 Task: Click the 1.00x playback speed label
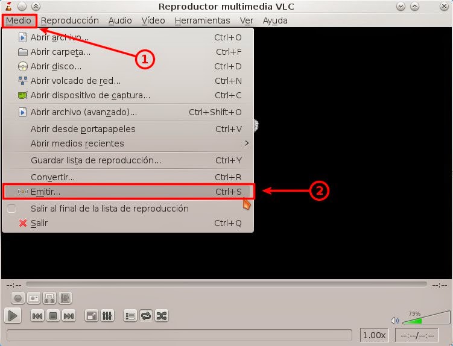374,335
